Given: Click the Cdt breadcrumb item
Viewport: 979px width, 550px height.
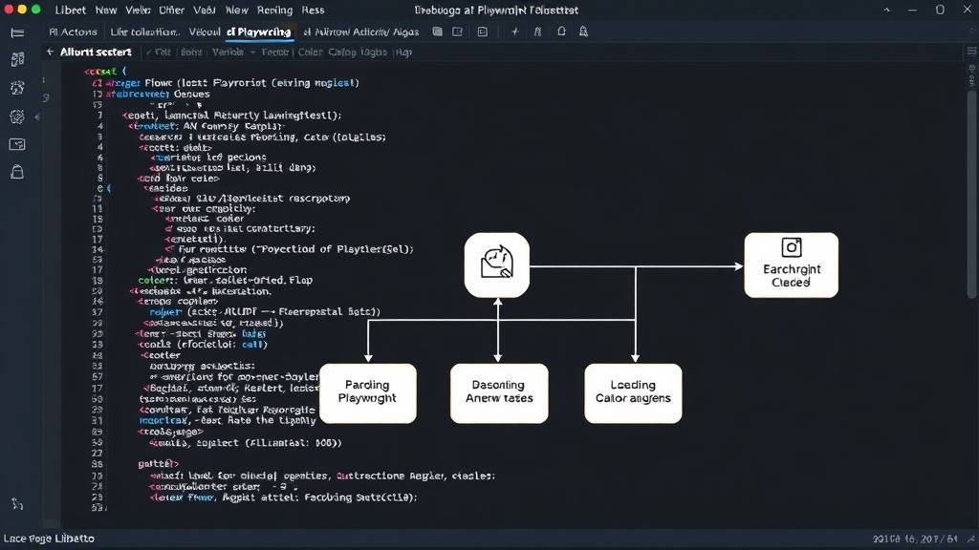Looking at the screenshot, I should [163, 53].
